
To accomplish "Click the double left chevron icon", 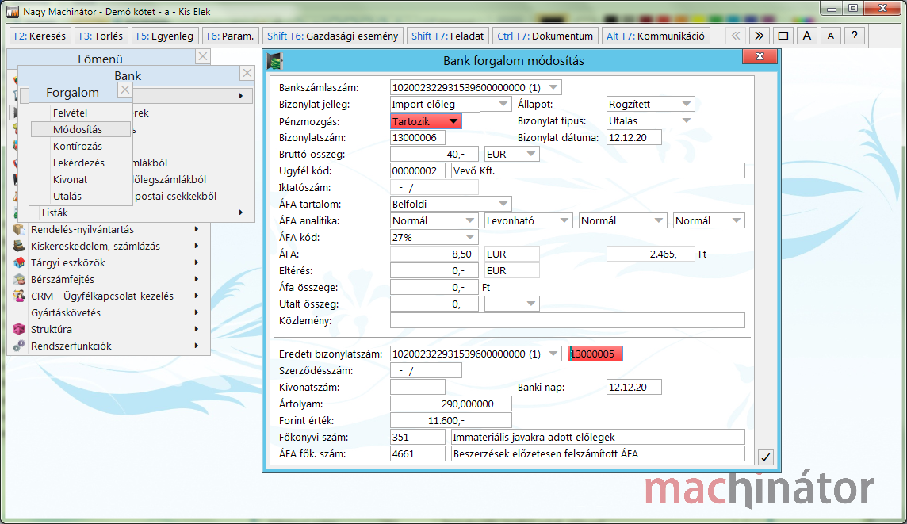I will tap(735, 36).
